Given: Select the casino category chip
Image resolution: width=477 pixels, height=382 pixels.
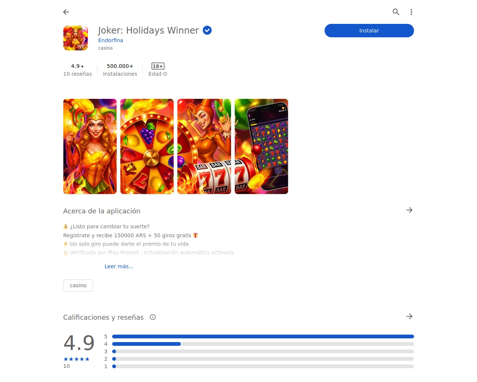Looking at the screenshot, I should tap(78, 285).
